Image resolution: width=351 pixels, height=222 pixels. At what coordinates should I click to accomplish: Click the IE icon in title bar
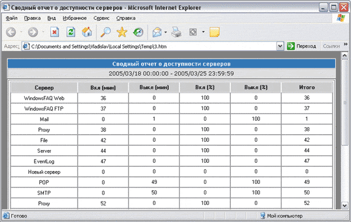click(x=6, y=8)
